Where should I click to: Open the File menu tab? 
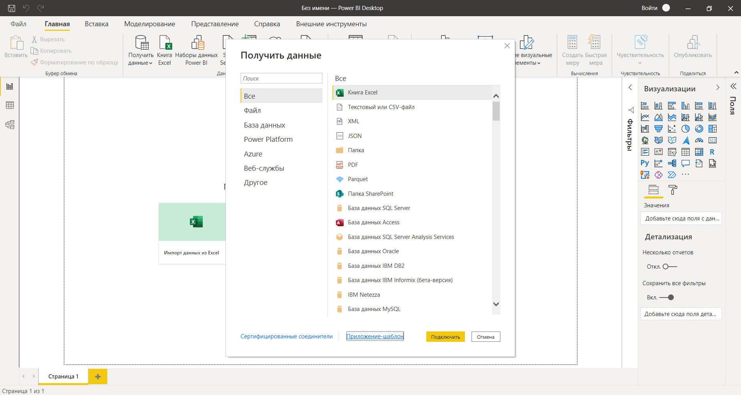pos(19,24)
